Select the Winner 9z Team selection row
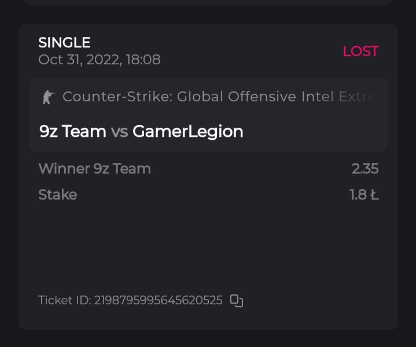Viewport: 416px width, 347px height. click(x=94, y=169)
